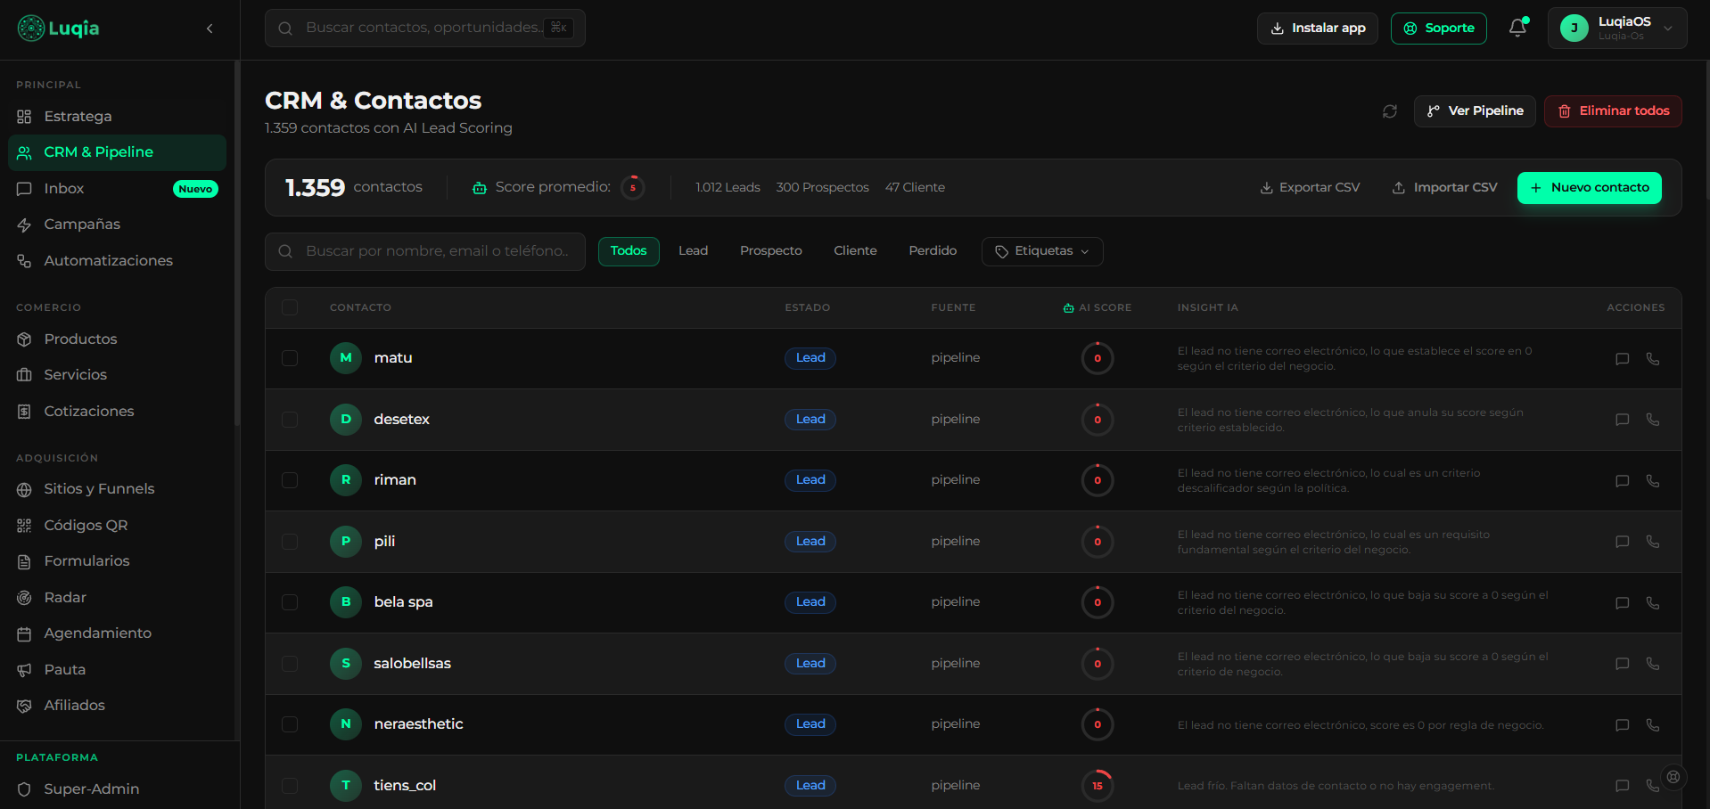This screenshot has height=809, width=1710.
Task: Call desetex using the phone icon
Action: click(1652, 420)
